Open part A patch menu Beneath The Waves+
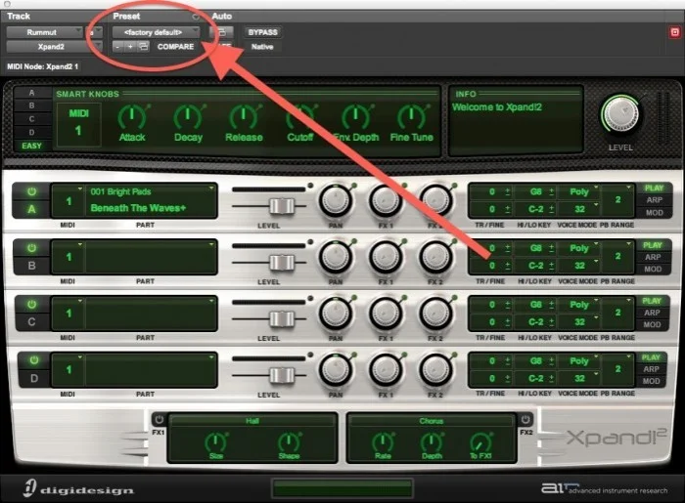Viewport: 685px width, 503px height. click(151, 201)
